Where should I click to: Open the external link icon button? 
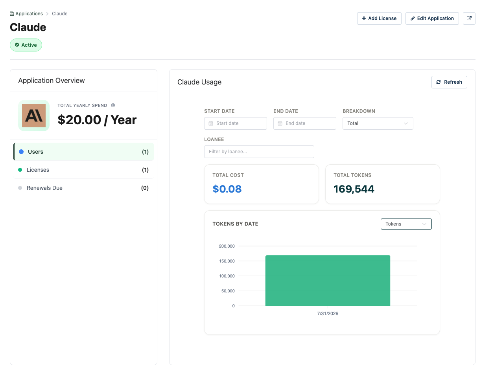469,18
